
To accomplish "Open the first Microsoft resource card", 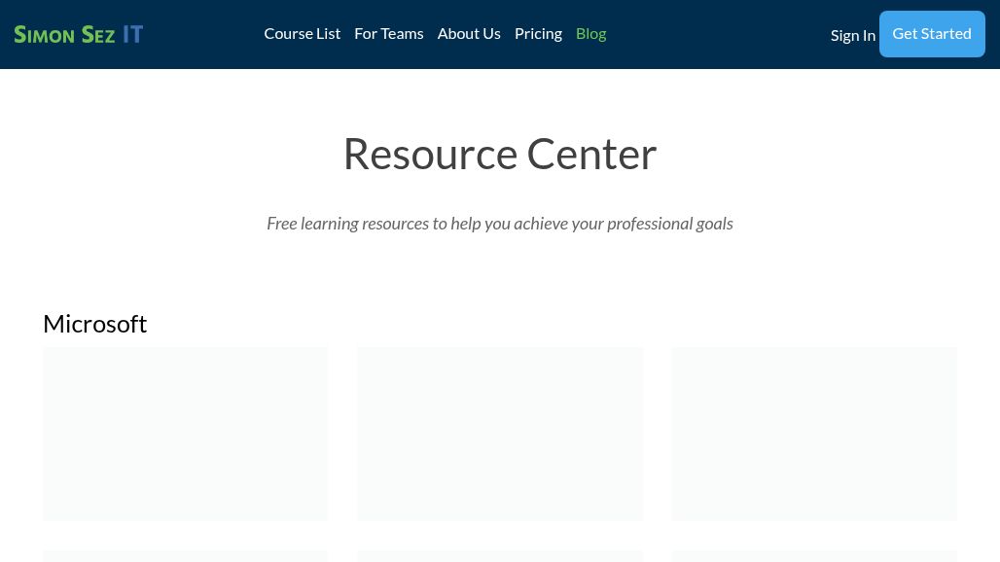I will click(185, 434).
